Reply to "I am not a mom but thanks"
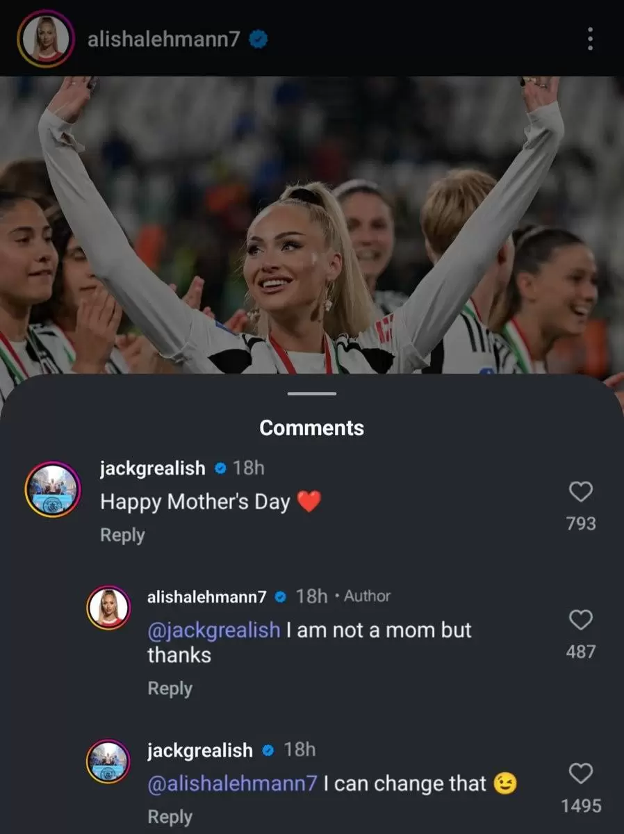This screenshot has width=624, height=834. (170, 688)
